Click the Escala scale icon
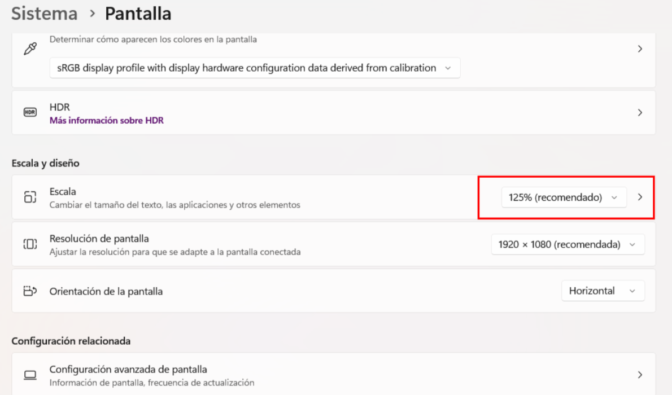The height and width of the screenshot is (395, 672). pos(30,197)
